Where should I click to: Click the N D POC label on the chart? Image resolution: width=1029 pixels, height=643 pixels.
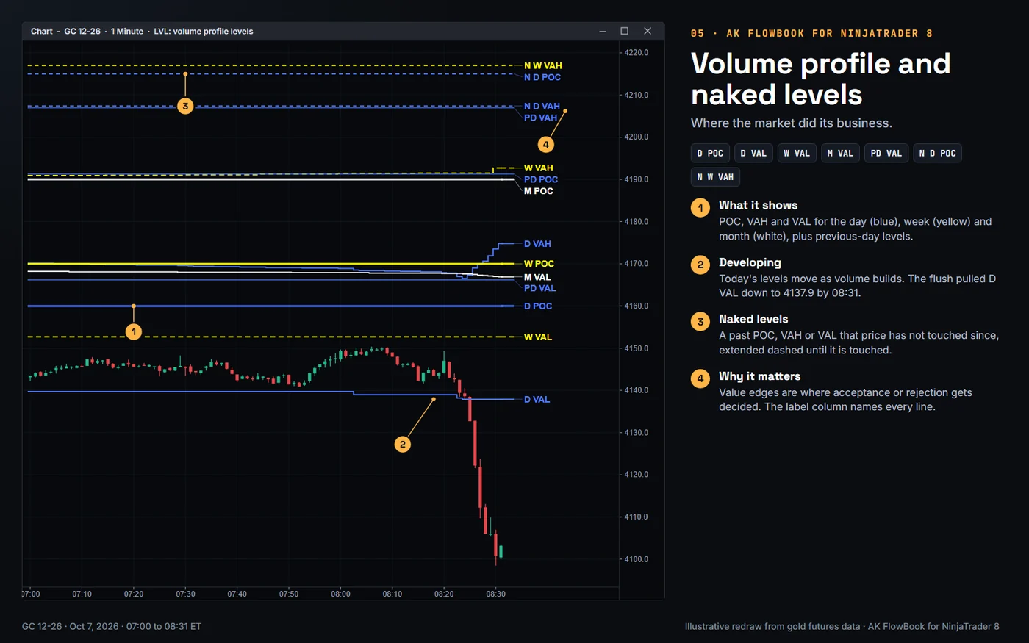click(542, 77)
